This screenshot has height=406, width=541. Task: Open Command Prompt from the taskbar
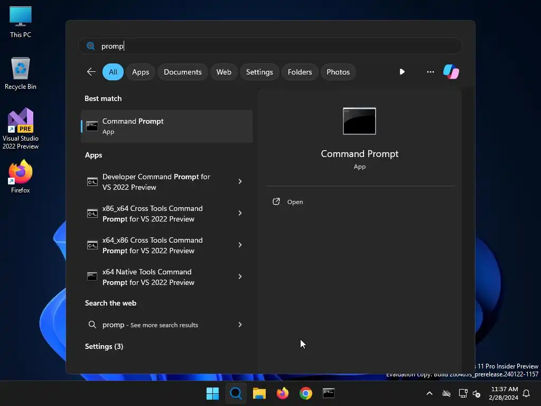329,393
